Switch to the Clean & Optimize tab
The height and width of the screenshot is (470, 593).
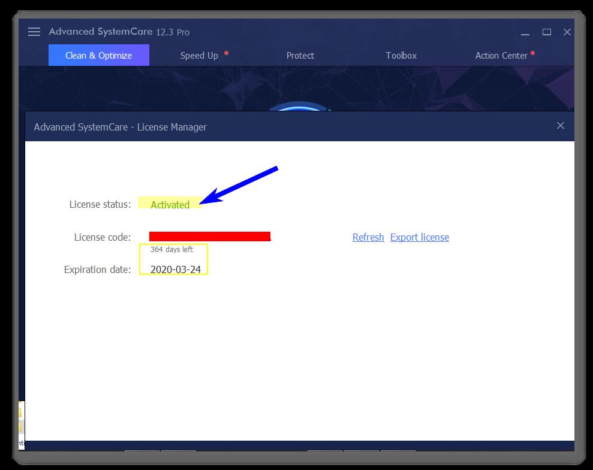(x=99, y=55)
